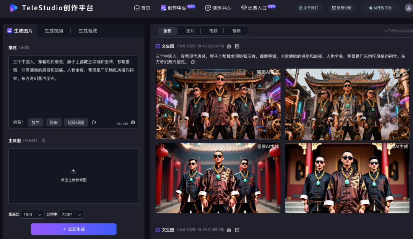Open the user avatar icon in the header

(x=408, y=8)
